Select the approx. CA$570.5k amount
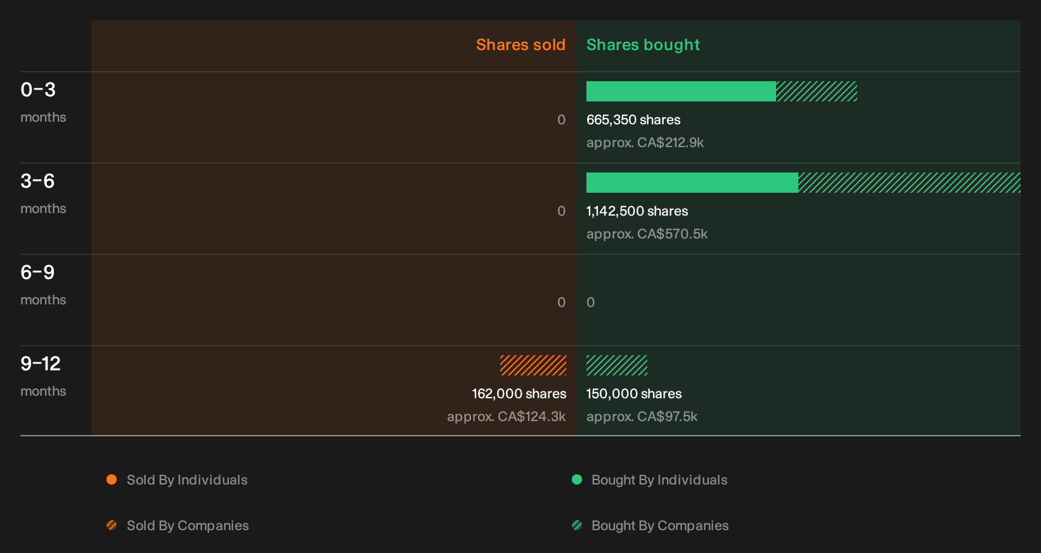Screen dimensions: 1041x553 coord(647,234)
